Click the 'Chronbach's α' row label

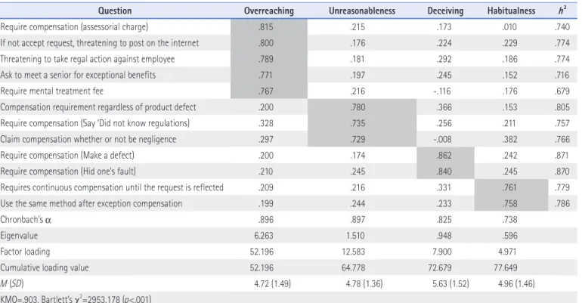click(x=26, y=220)
